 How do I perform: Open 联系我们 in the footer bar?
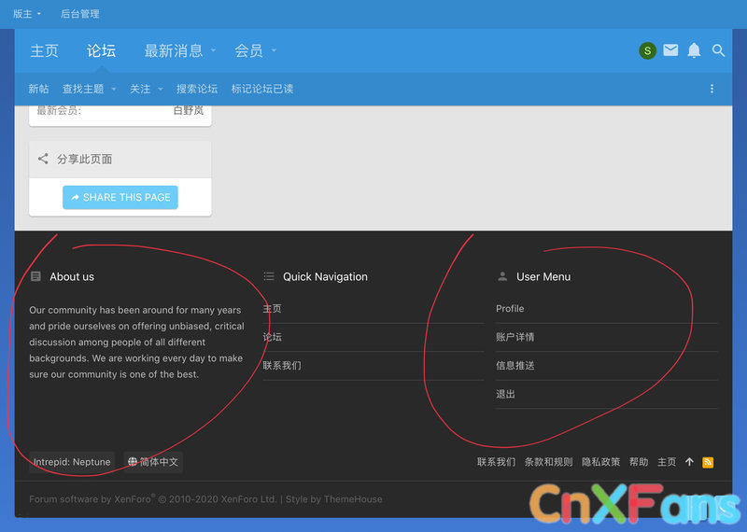tap(496, 462)
